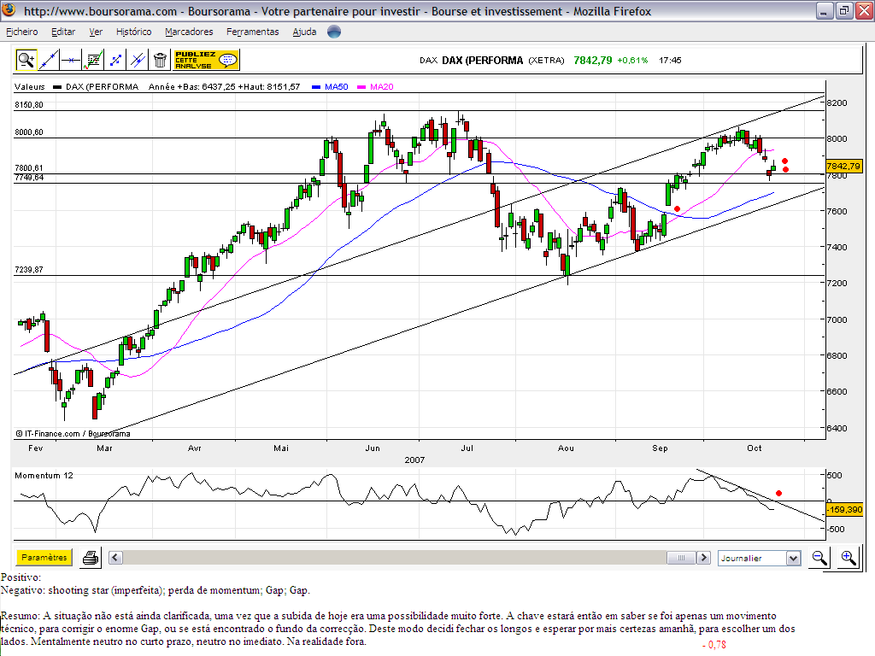Open the Paramètres button
The image size is (875, 656).
[44, 557]
